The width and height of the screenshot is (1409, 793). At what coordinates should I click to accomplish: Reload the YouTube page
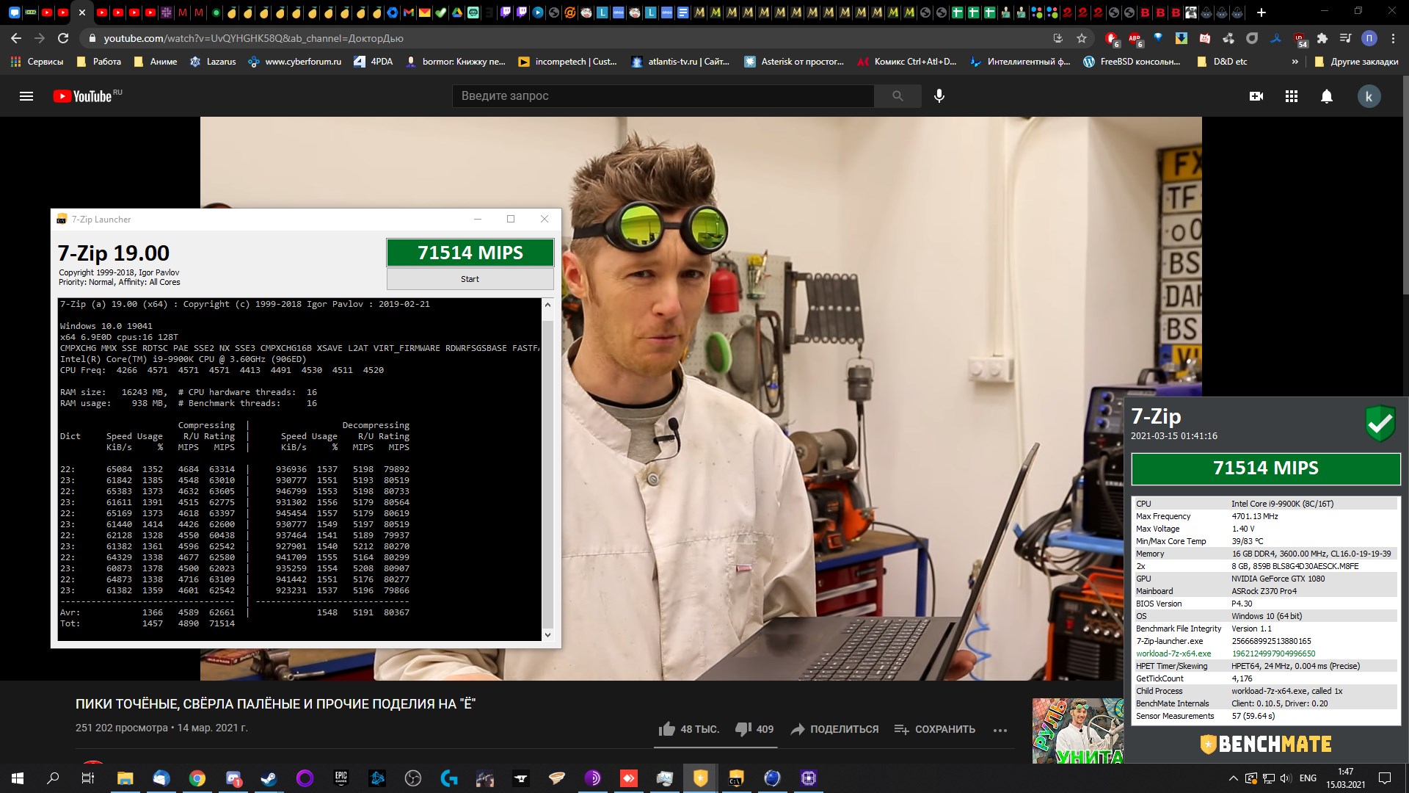tap(63, 38)
